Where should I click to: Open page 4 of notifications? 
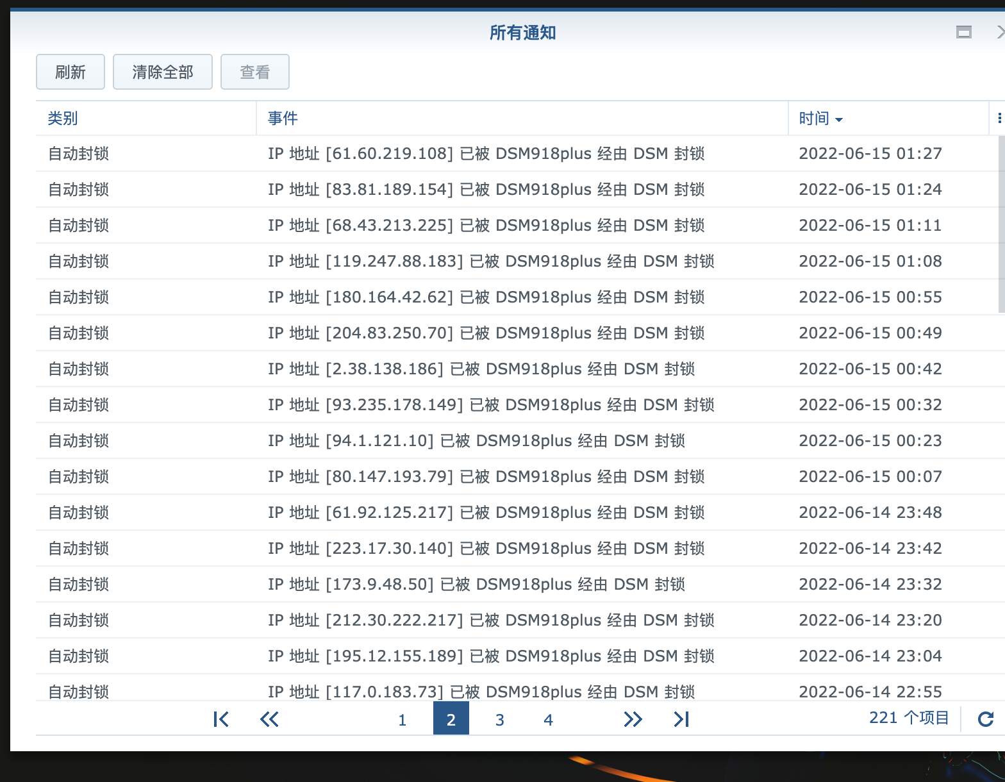pos(549,720)
